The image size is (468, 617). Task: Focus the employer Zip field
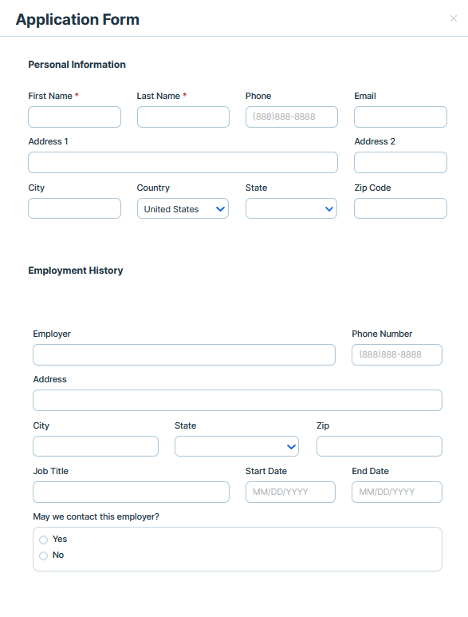coord(380,446)
